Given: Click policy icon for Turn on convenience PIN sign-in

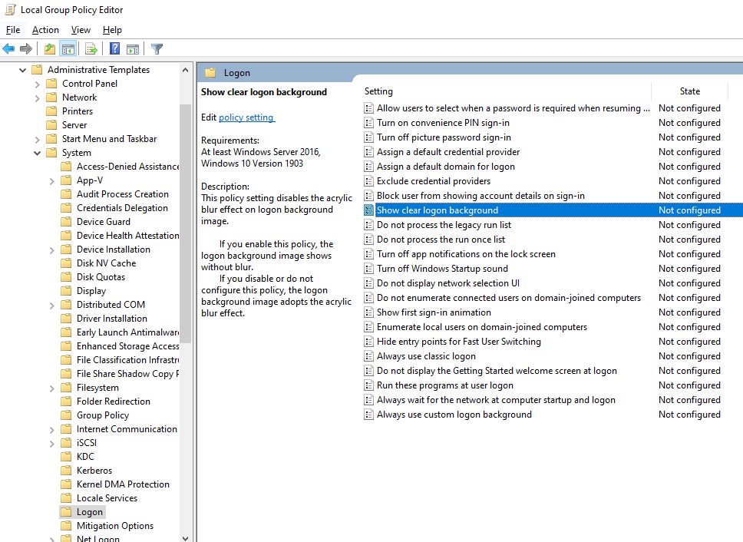Looking at the screenshot, I should coord(368,123).
